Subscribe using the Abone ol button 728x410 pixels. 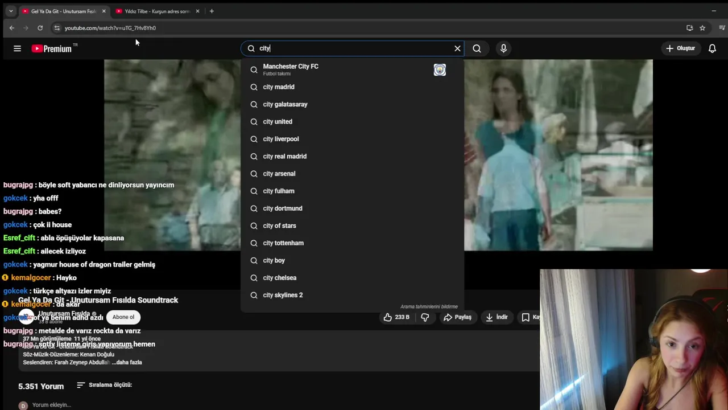(123, 317)
